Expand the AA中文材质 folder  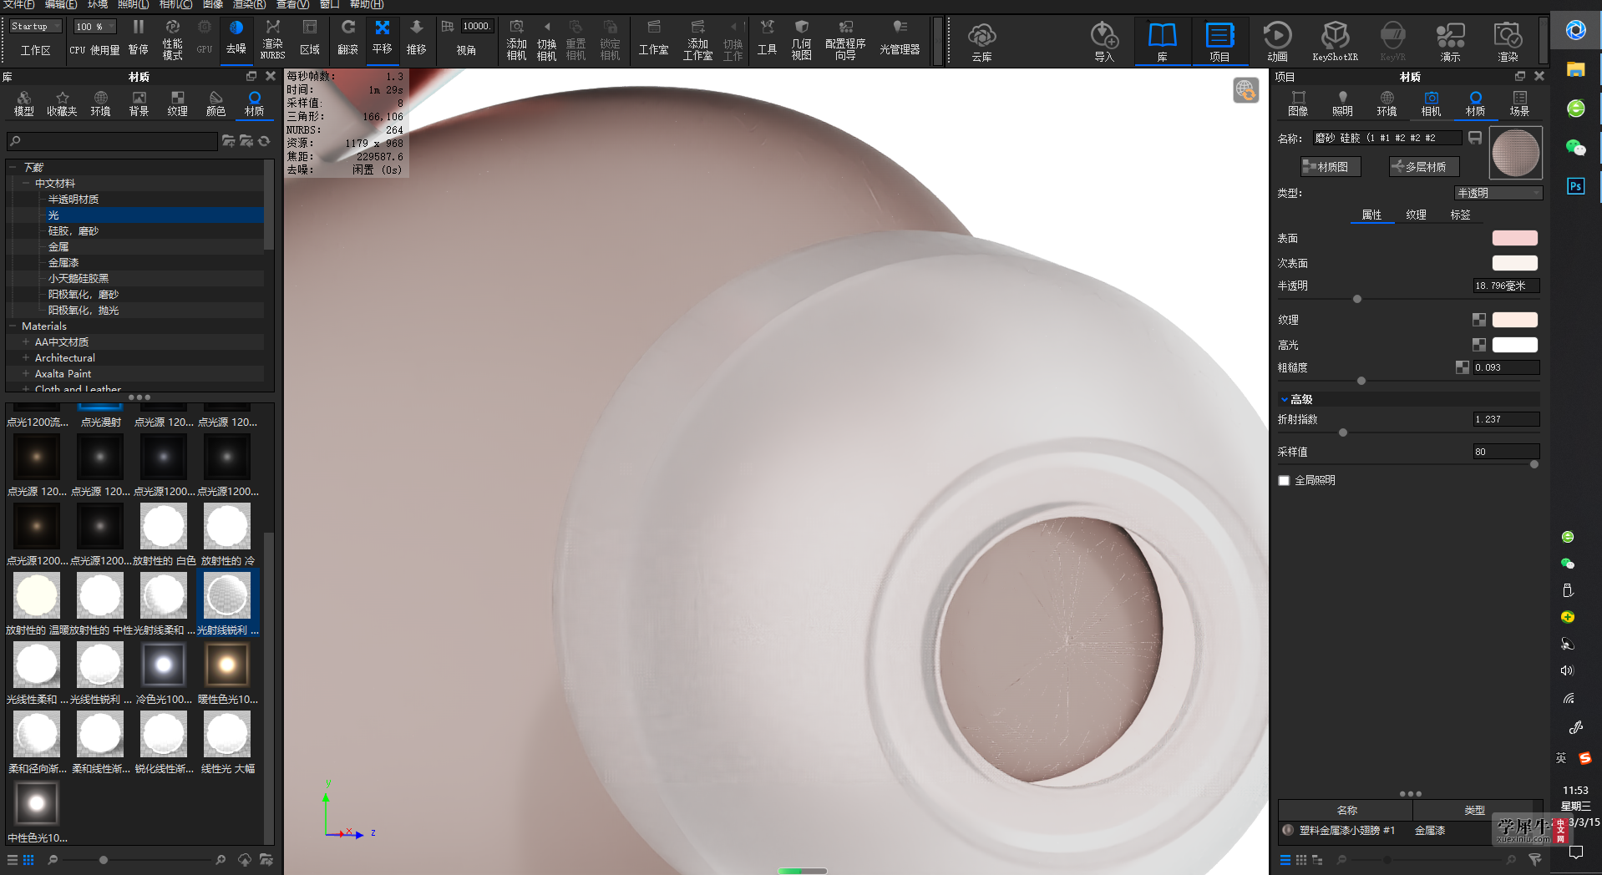pyautogui.click(x=26, y=342)
